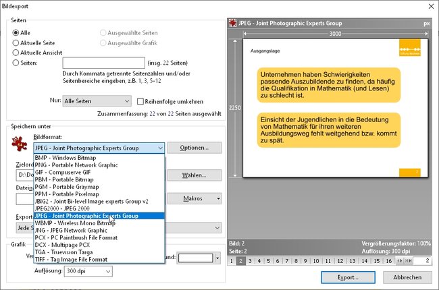The height and width of the screenshot is (290, 439).
Task: Choose TGA - Truevision Targa format
Action: point(99,252)
